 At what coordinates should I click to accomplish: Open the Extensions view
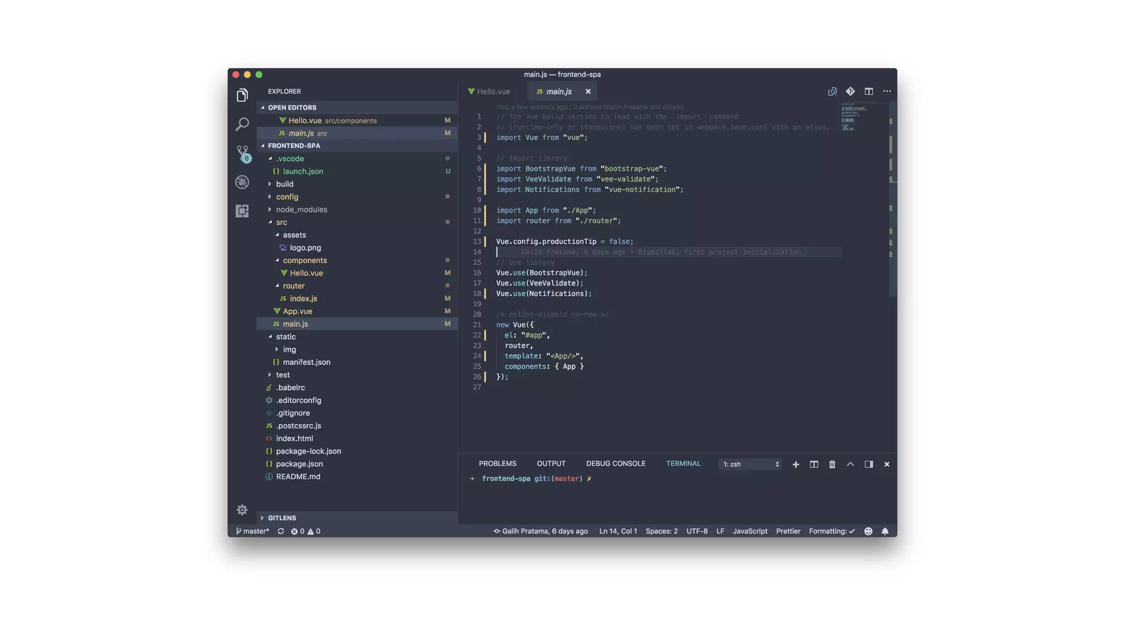(242, 211)
